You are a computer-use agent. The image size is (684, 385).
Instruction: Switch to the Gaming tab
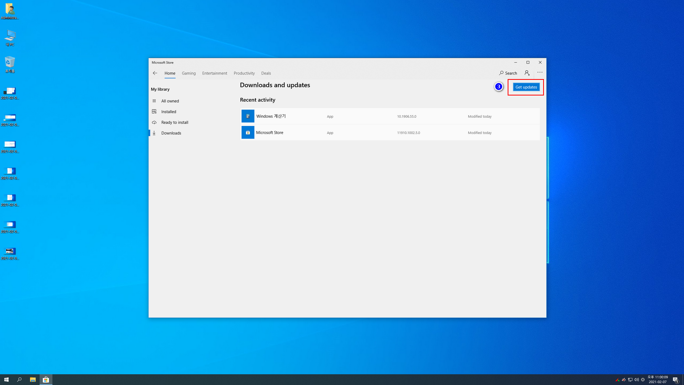(x=189, y=73)
